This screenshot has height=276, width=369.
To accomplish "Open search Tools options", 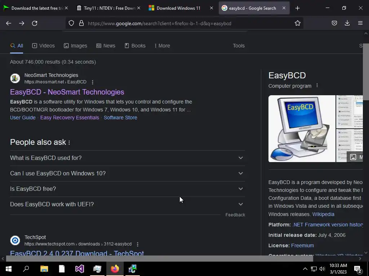I will point(239,46).
